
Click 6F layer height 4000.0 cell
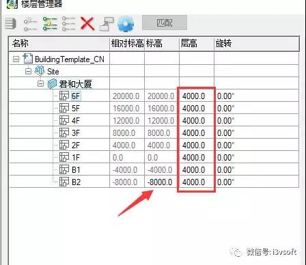point(197,96)
